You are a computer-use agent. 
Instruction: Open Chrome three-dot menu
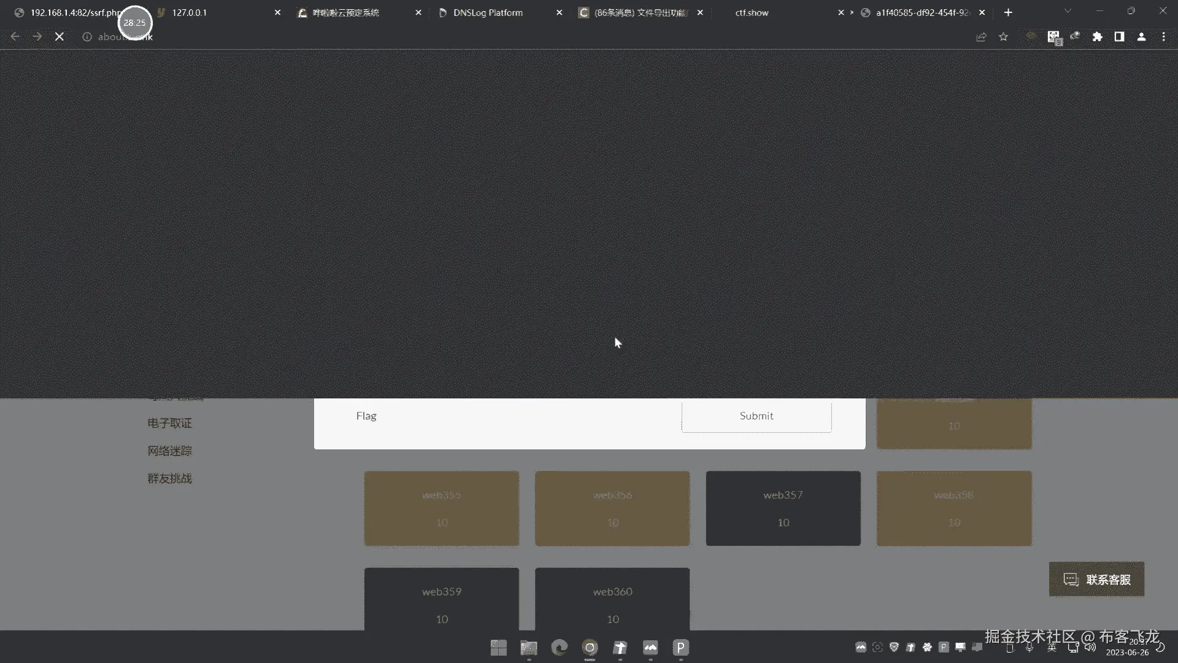tap(1163, 37)
